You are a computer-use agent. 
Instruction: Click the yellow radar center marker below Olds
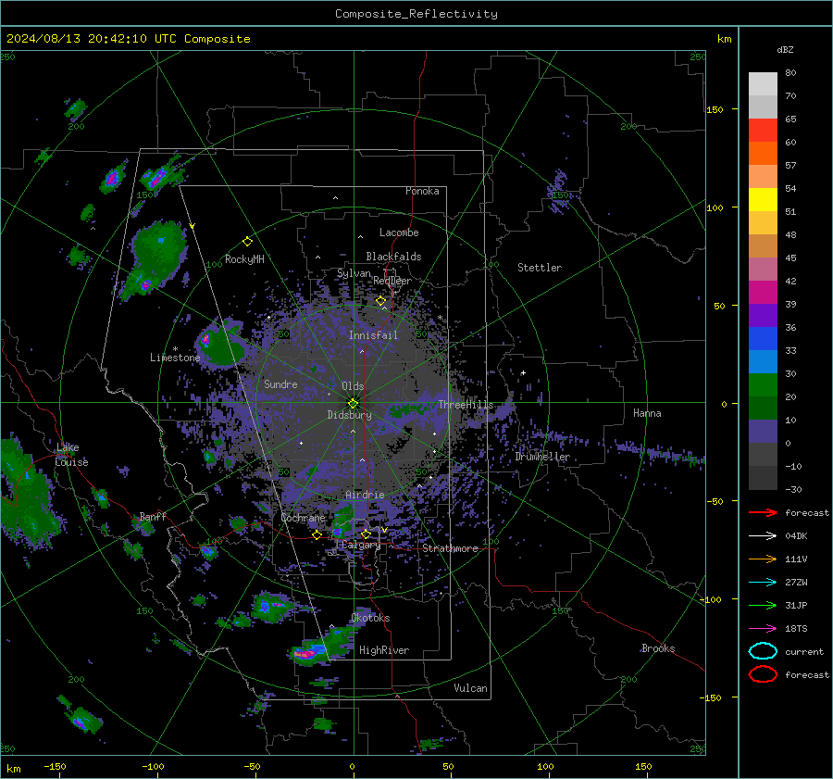click(x=353, y=404)
